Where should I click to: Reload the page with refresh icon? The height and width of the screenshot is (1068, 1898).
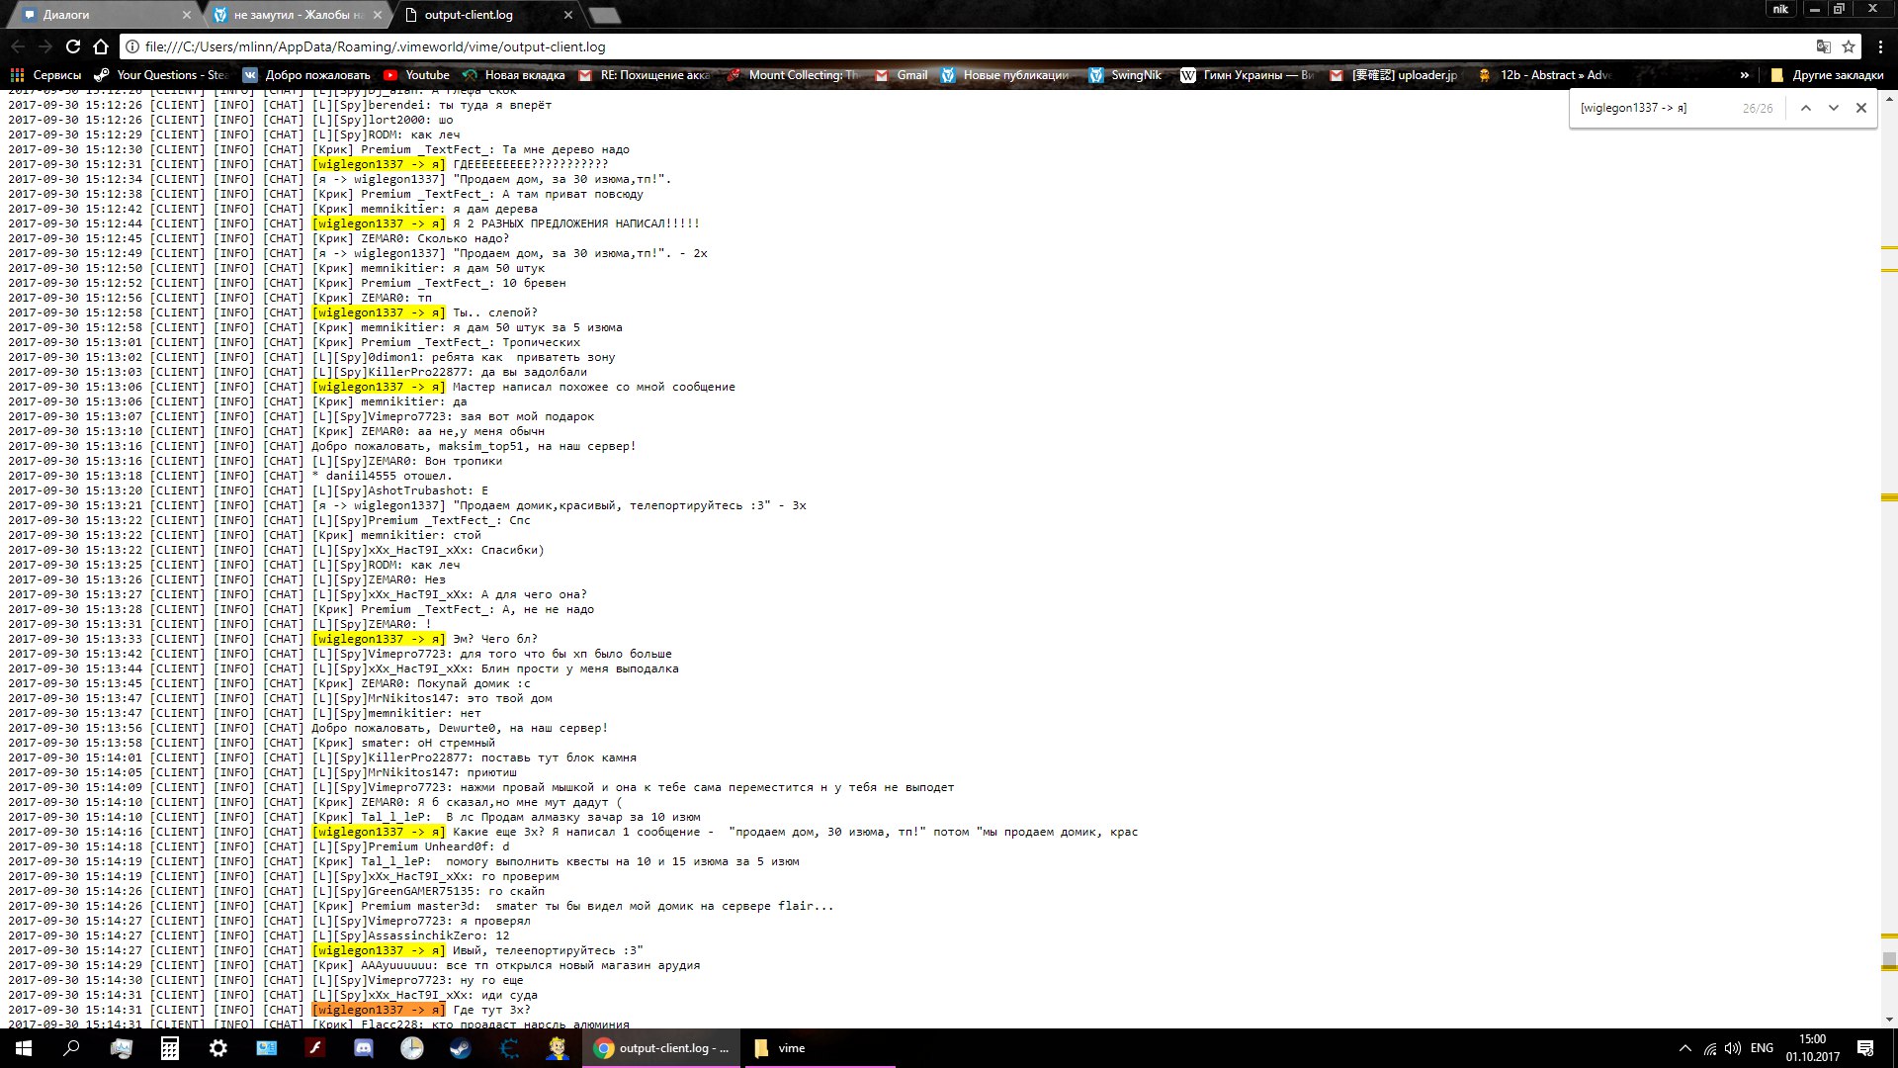coord(73,46)
